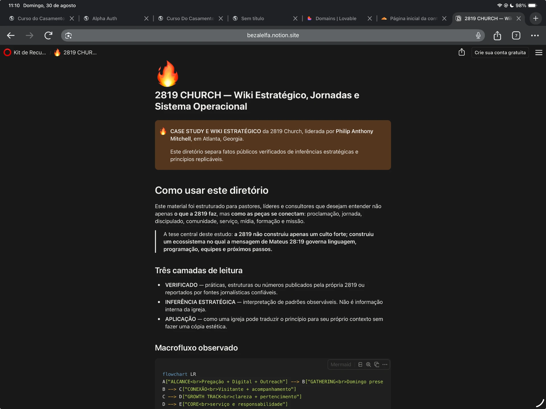Screen dimensions: 546x409
Task: Zoom the Mermaid diagram with magnifier icon
Action: click(x=368, y=364)
